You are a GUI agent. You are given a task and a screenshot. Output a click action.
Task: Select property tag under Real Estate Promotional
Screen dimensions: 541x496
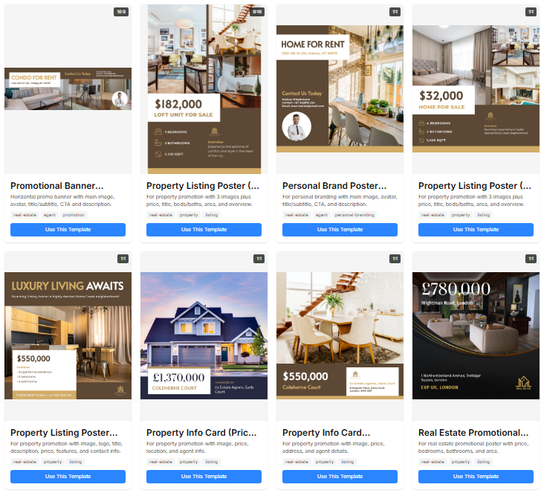tap(461, 462)
